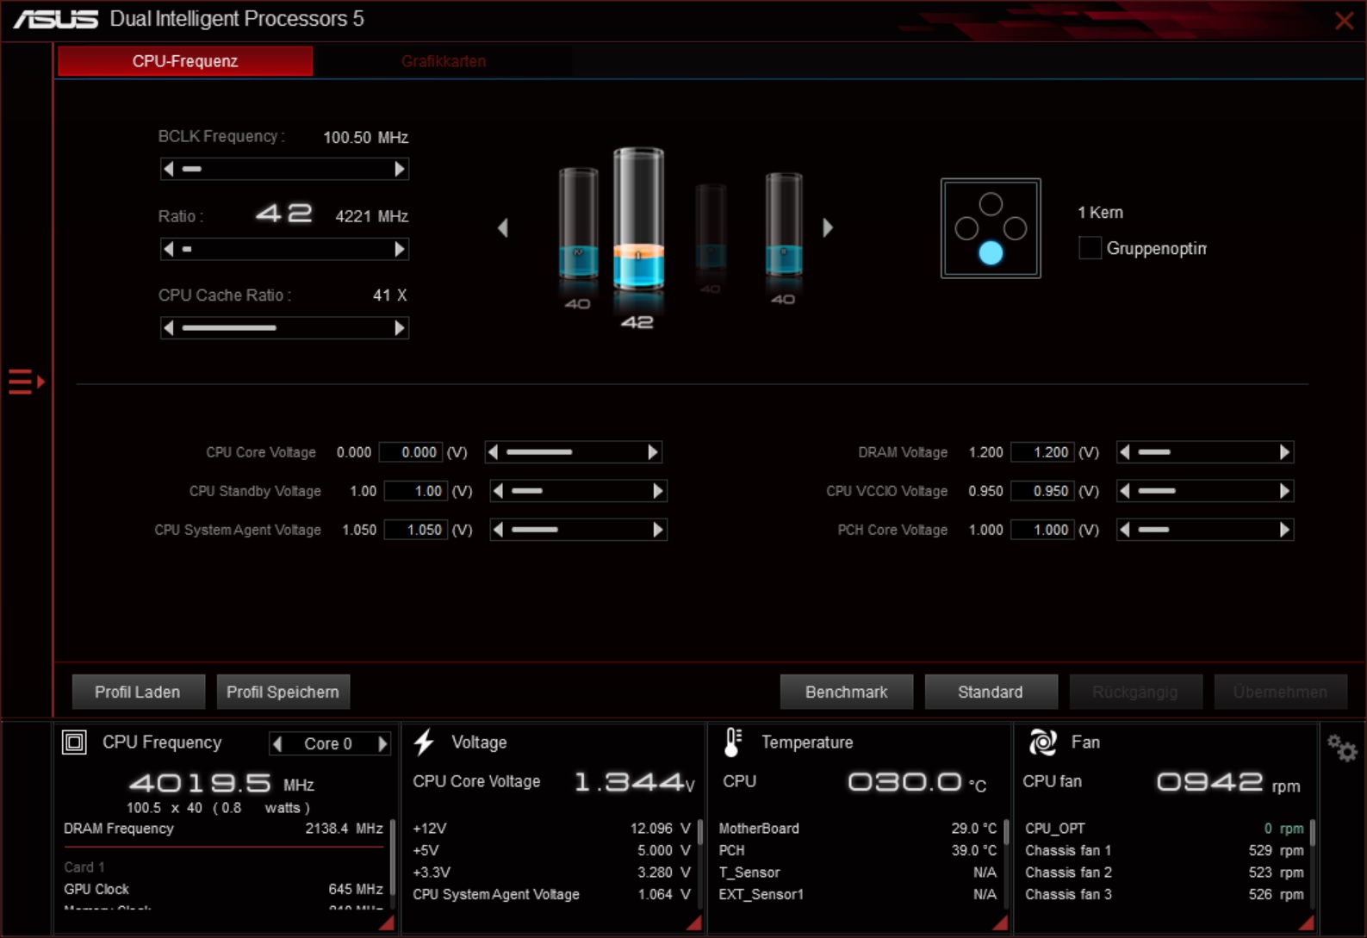This screenshot has width=1367, height=938.
Task: Enable the Gruppenoptin checkbox
Action: pyautogui.click(x=1090, y=248)
